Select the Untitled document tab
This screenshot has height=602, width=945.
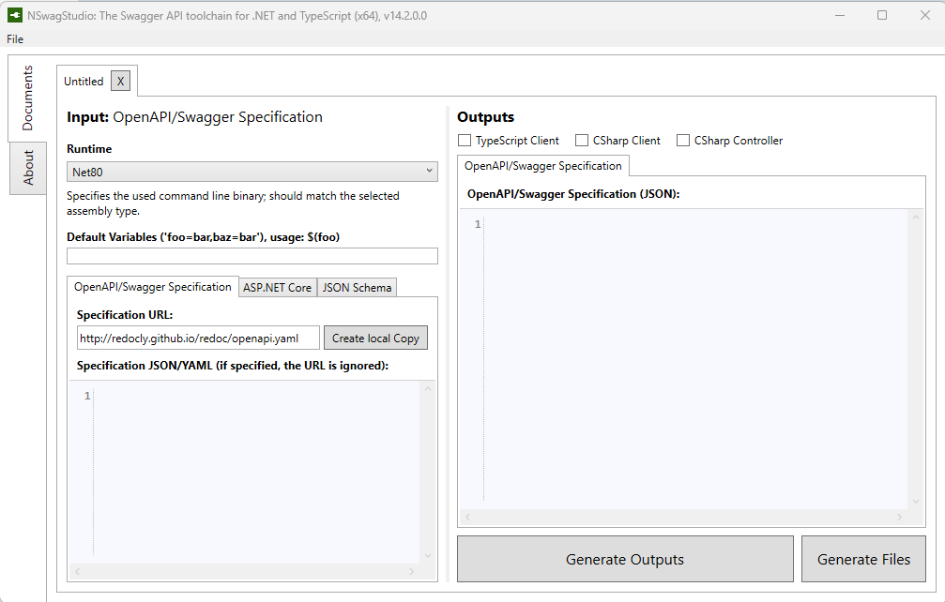pos(84,82)
